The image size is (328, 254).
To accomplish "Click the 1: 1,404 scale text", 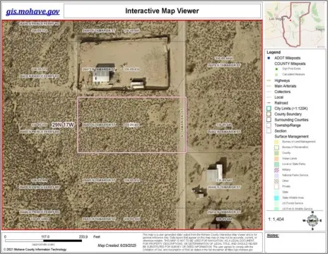I will tap(276, 219).
